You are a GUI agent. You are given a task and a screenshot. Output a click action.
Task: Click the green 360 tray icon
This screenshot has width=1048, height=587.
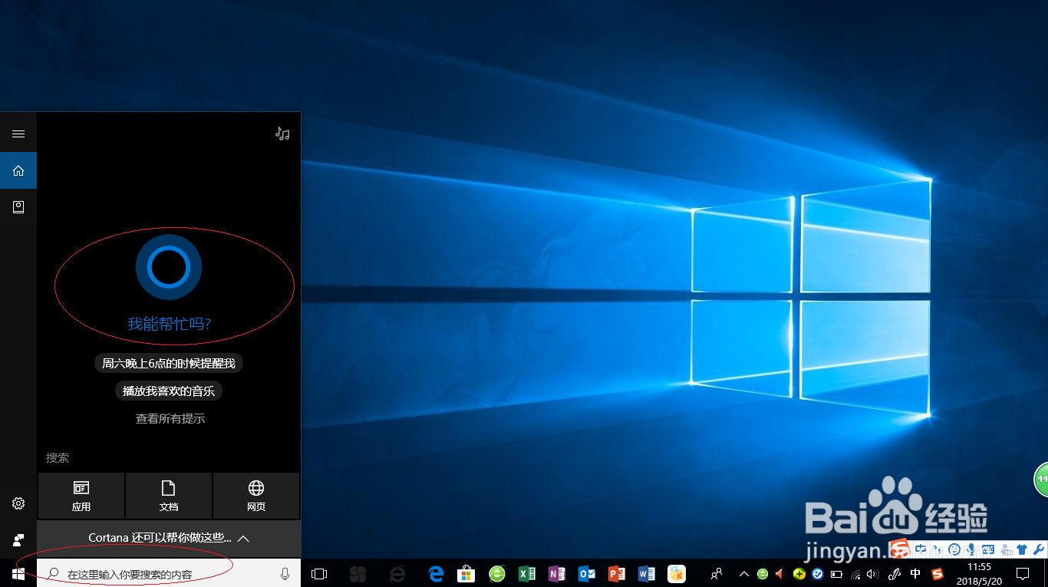tap(763, 574)
